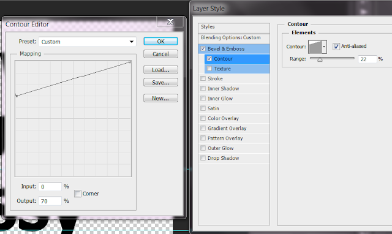The width and height of the screenshot is (392, 234).
Task: Click the Load... button
Action: (160, 70)
